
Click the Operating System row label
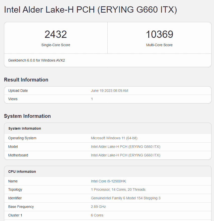point(22,138)
